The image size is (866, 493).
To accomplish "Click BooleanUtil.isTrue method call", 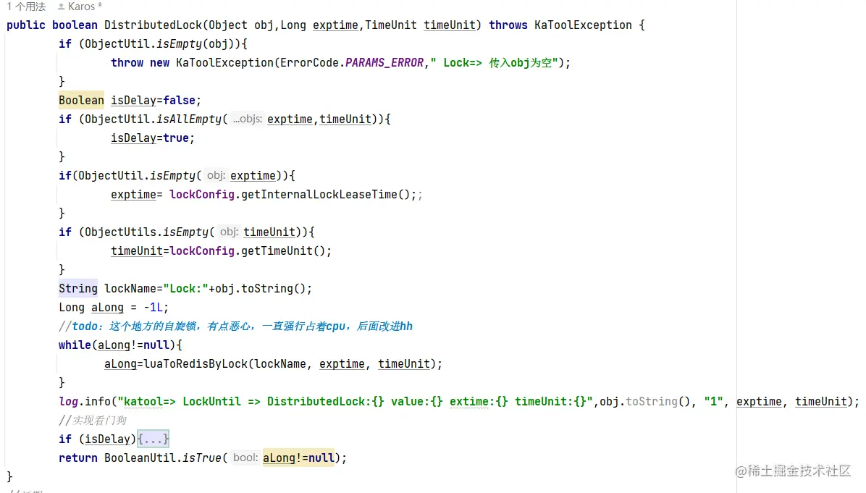I will (163, 458).
